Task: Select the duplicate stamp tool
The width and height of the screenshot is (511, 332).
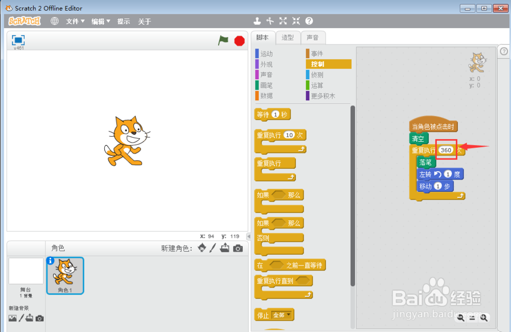Action: point(257,21)
